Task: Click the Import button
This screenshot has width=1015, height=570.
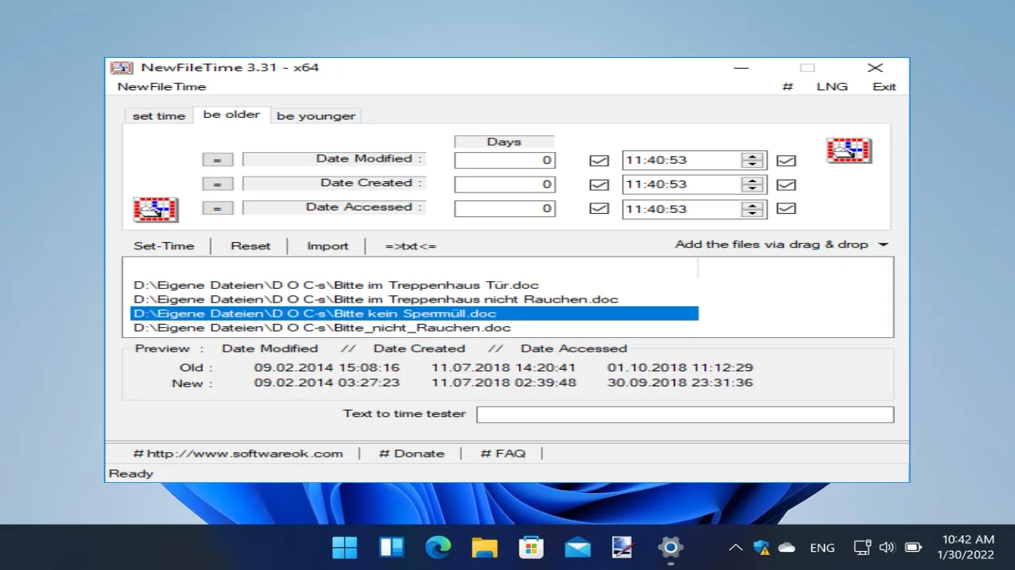Action: point(327,245)
